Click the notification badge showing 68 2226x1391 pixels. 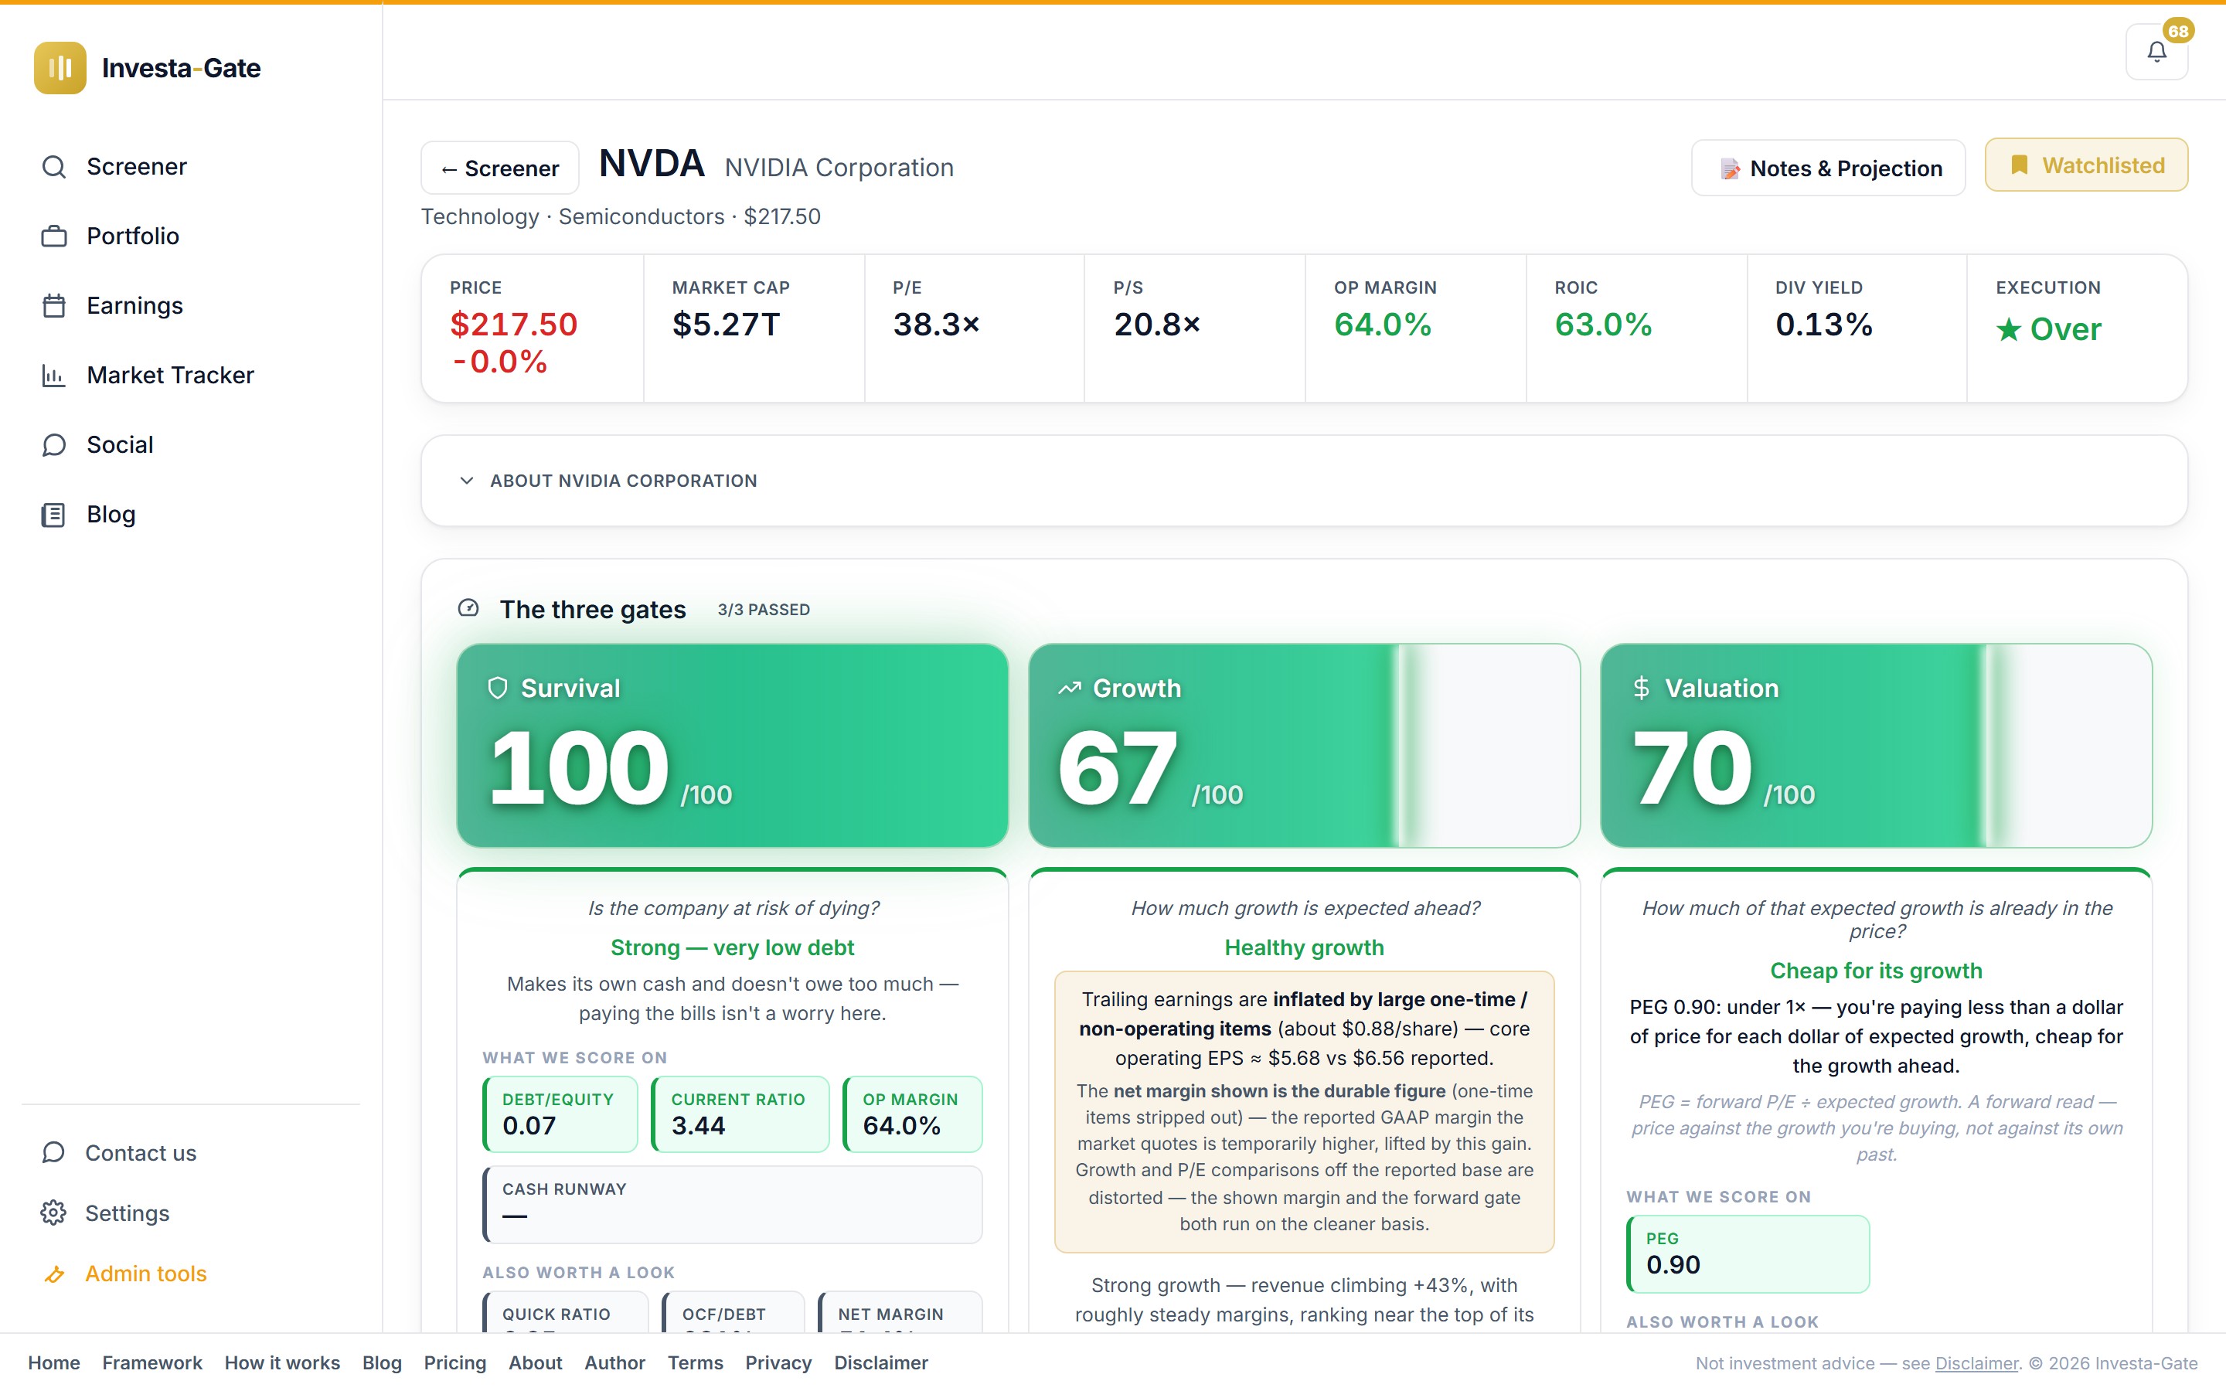[x=2178, y=31]
